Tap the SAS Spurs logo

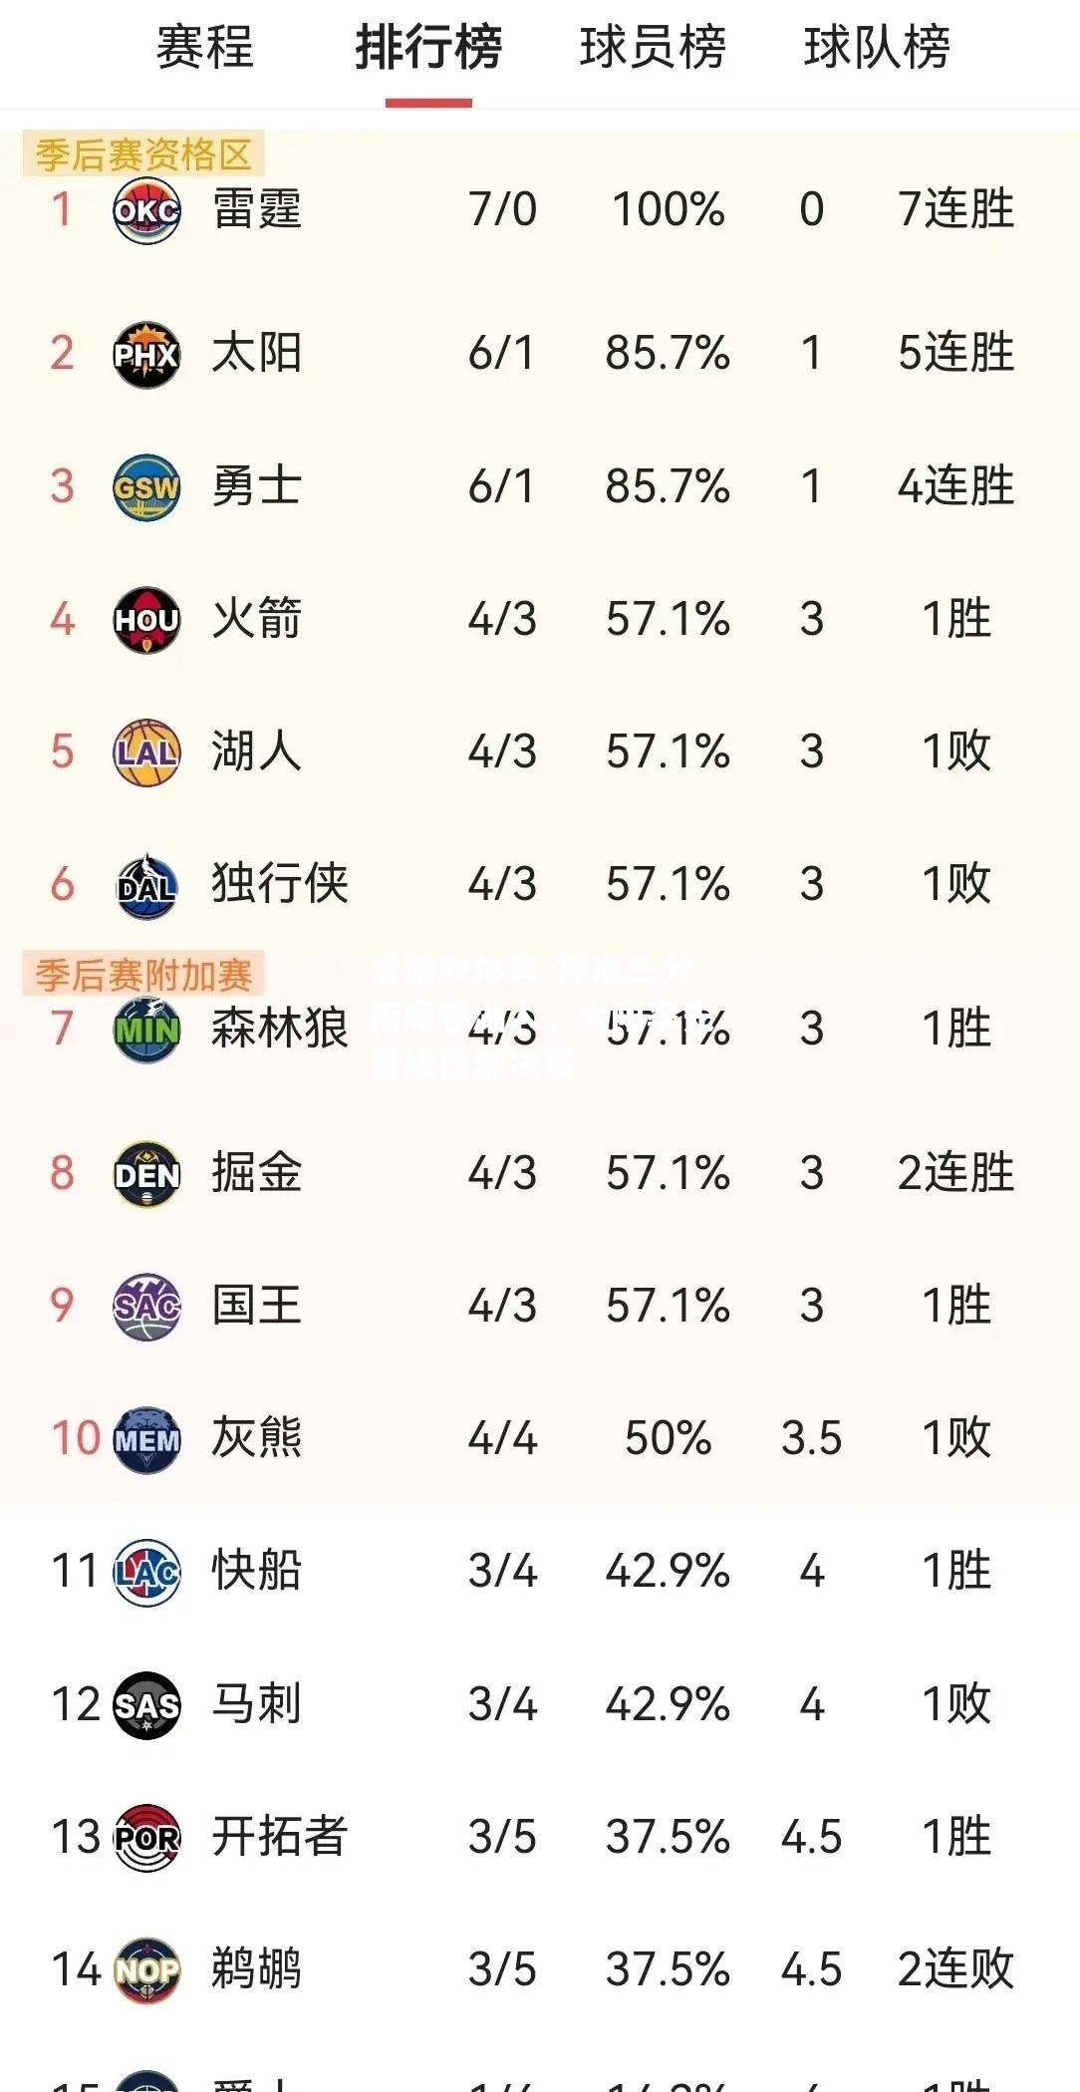point(146,1704)
